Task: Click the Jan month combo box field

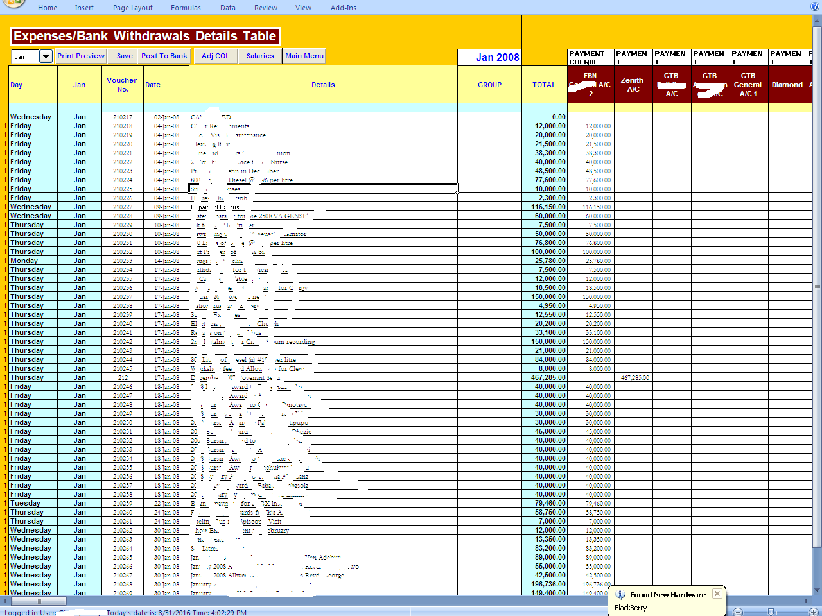Action: (x=26, y=56)
